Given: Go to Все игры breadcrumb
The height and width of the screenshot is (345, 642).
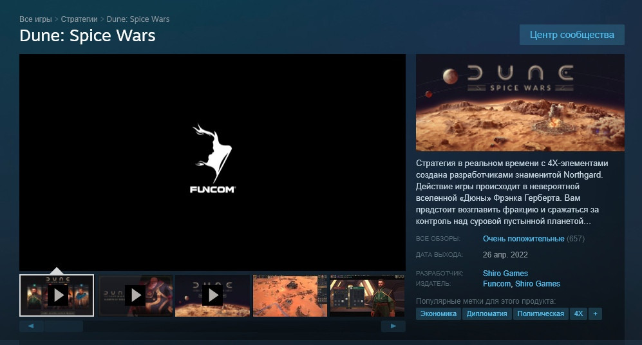Looking at the screenshot, I should click(x=35, y=19).
